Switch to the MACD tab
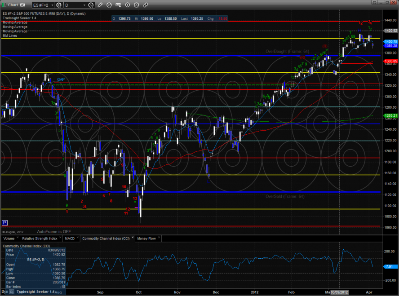This screenshot has width=399, height=296. [x=70, y=239]
